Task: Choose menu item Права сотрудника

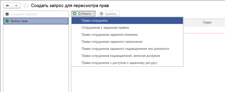Action: point(127,21)
